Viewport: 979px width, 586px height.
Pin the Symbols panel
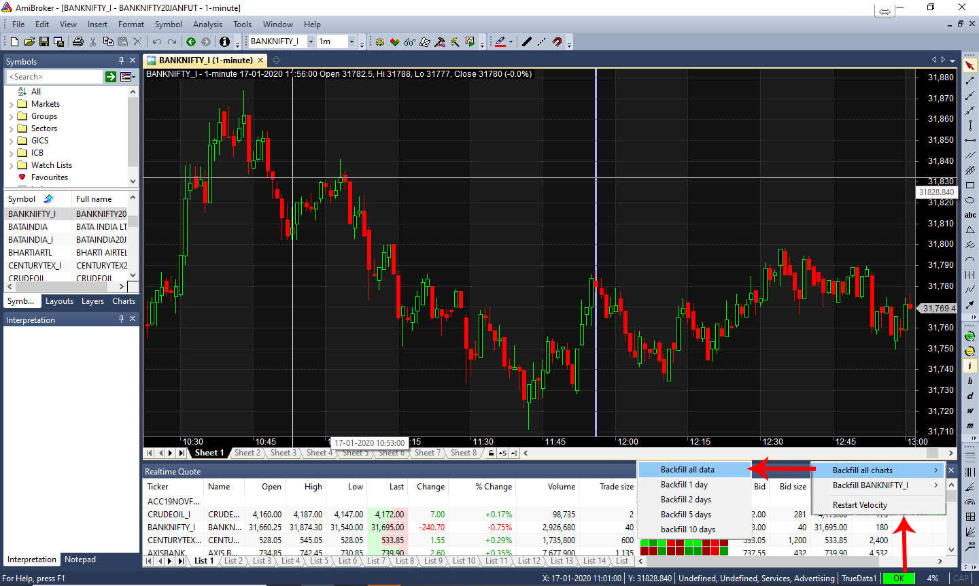pyautogui.click(x=121, y=61)
